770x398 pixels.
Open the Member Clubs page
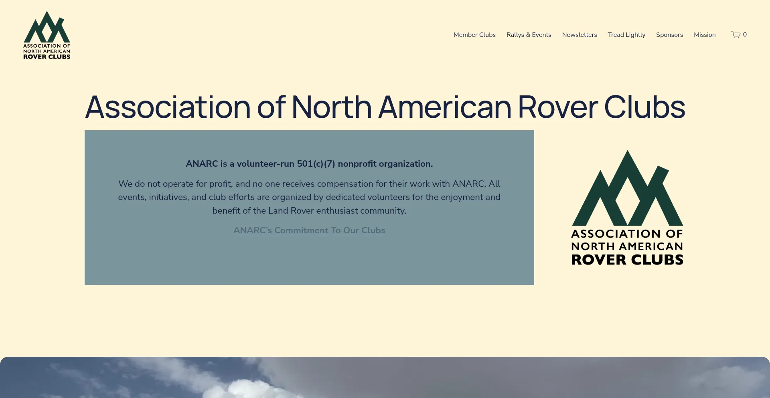click(474, 35)
